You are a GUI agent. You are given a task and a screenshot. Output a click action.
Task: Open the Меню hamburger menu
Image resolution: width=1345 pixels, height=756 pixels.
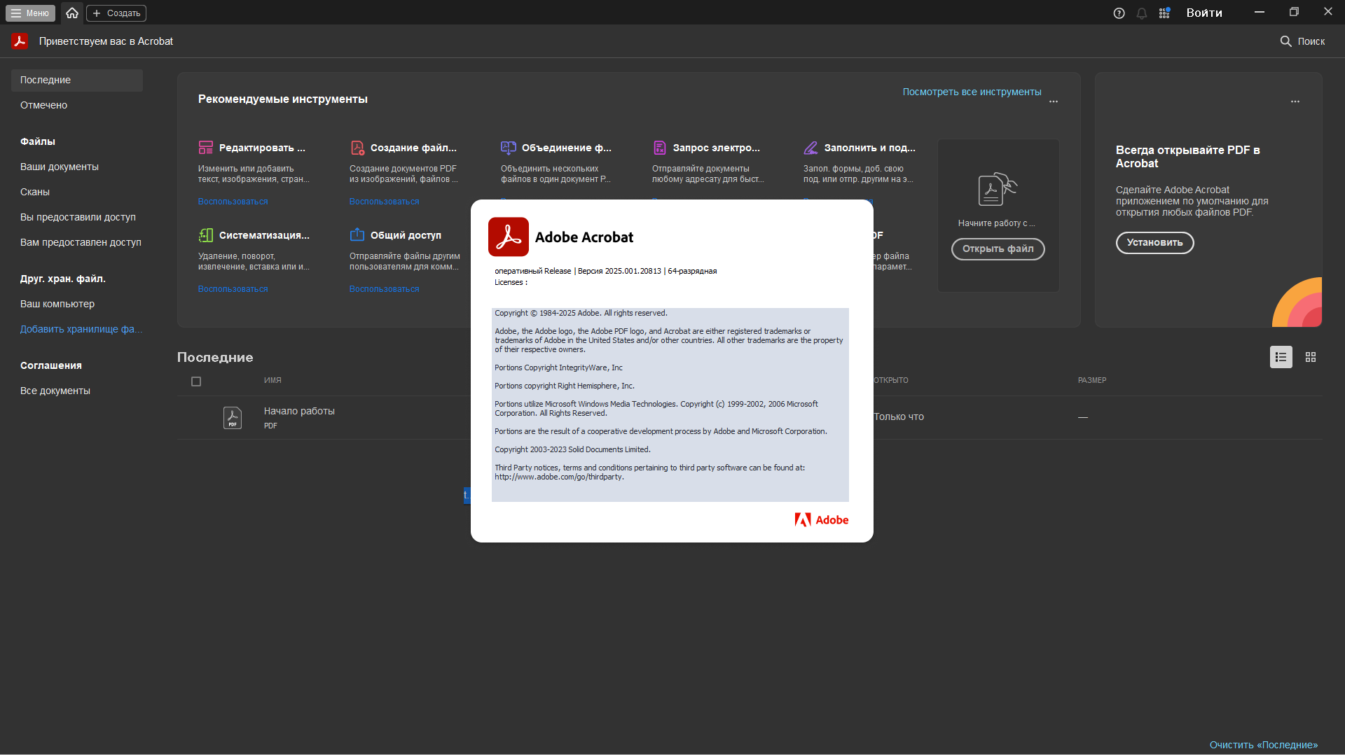pyautogui.click(x=30, y=13)
